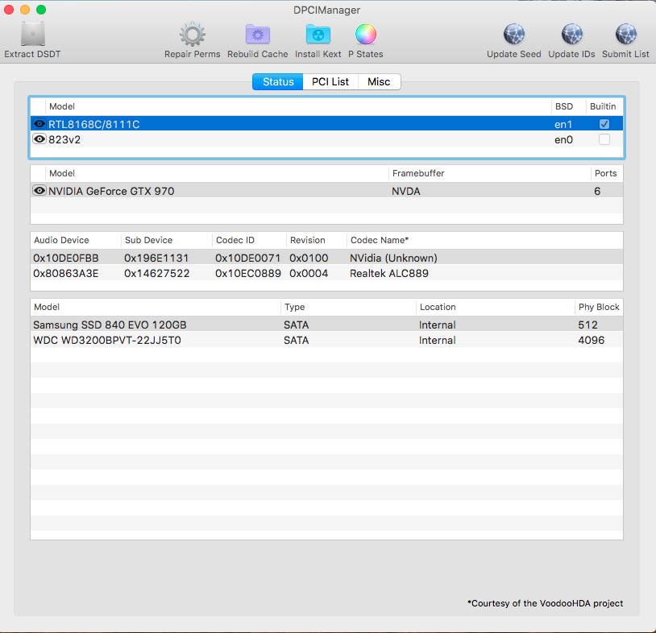
Task: Open the Misc tab
Action: point(379,82)
